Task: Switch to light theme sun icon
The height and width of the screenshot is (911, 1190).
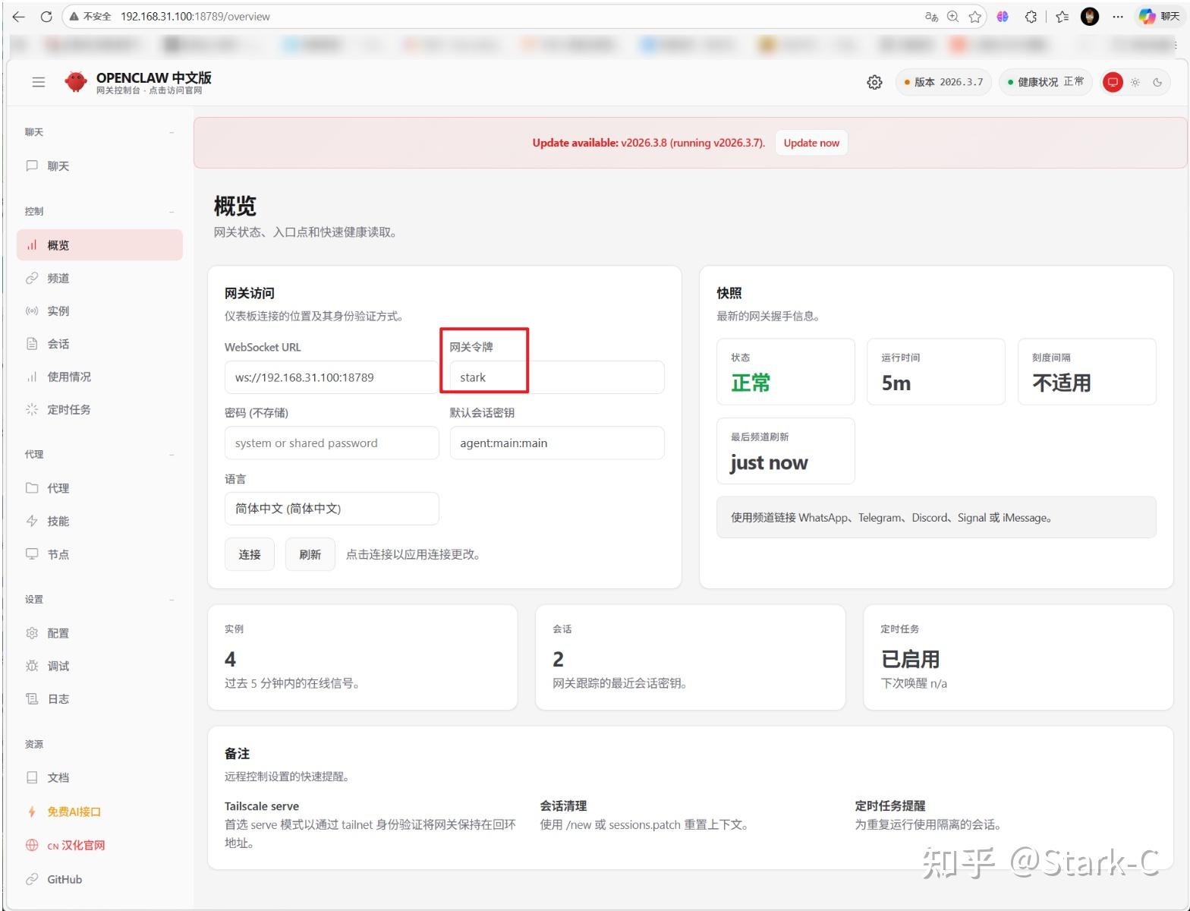Action: (1135, 82)
